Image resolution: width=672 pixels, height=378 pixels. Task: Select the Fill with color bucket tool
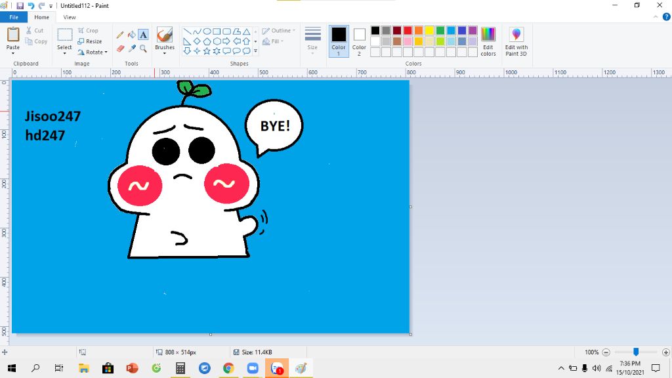[131, 35]
